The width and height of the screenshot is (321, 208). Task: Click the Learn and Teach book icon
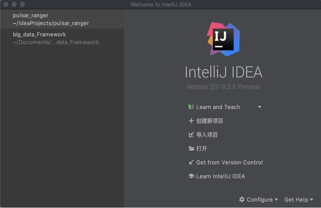click(191, 107)
